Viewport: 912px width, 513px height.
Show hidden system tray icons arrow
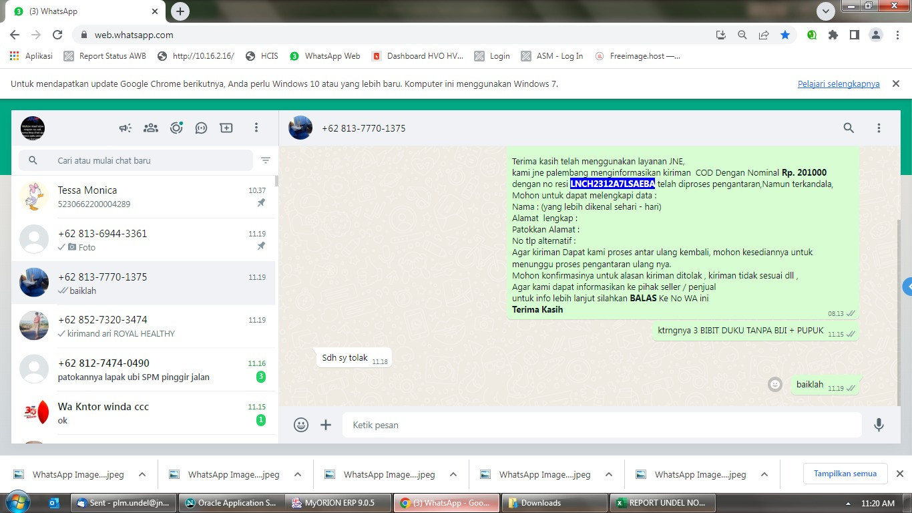(848, 503)
